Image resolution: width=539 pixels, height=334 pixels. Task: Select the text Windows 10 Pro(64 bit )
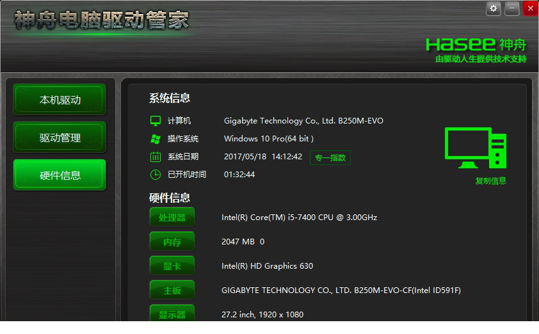pos(268,139)
